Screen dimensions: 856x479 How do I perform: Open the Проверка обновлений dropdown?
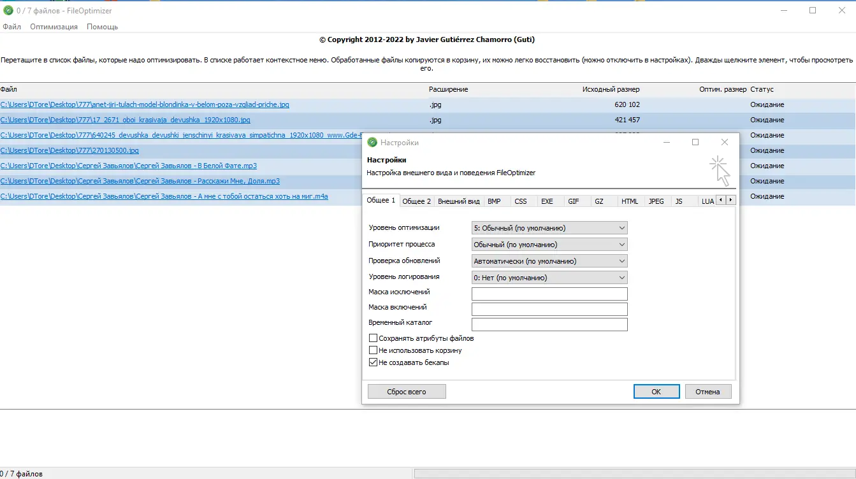[x=549, y=261]
